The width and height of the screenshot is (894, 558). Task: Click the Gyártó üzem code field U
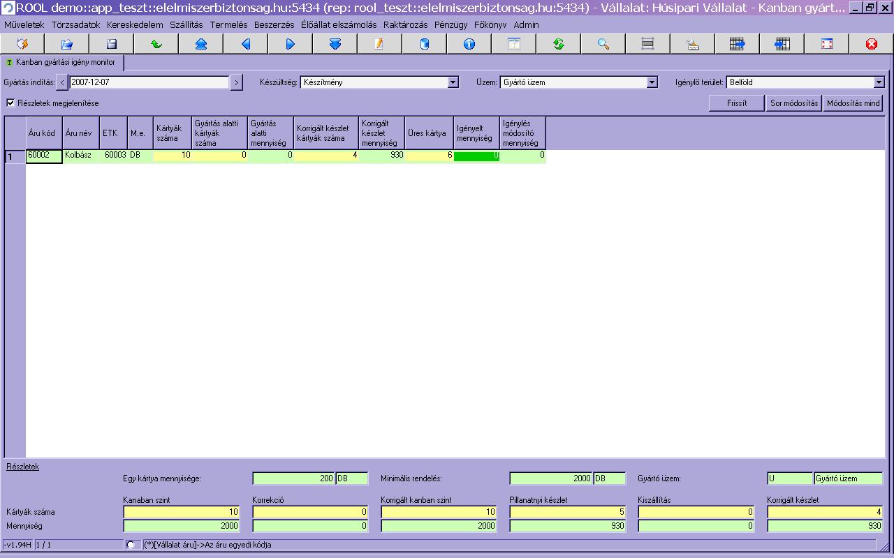coord(790,478)
